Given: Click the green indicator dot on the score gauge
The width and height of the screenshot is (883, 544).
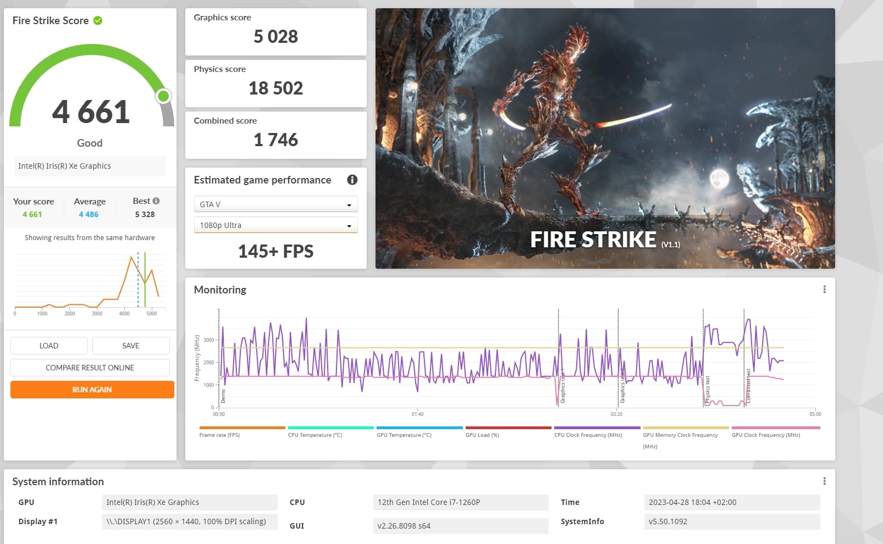Looking at the screenshot, I should coord(163,96).
